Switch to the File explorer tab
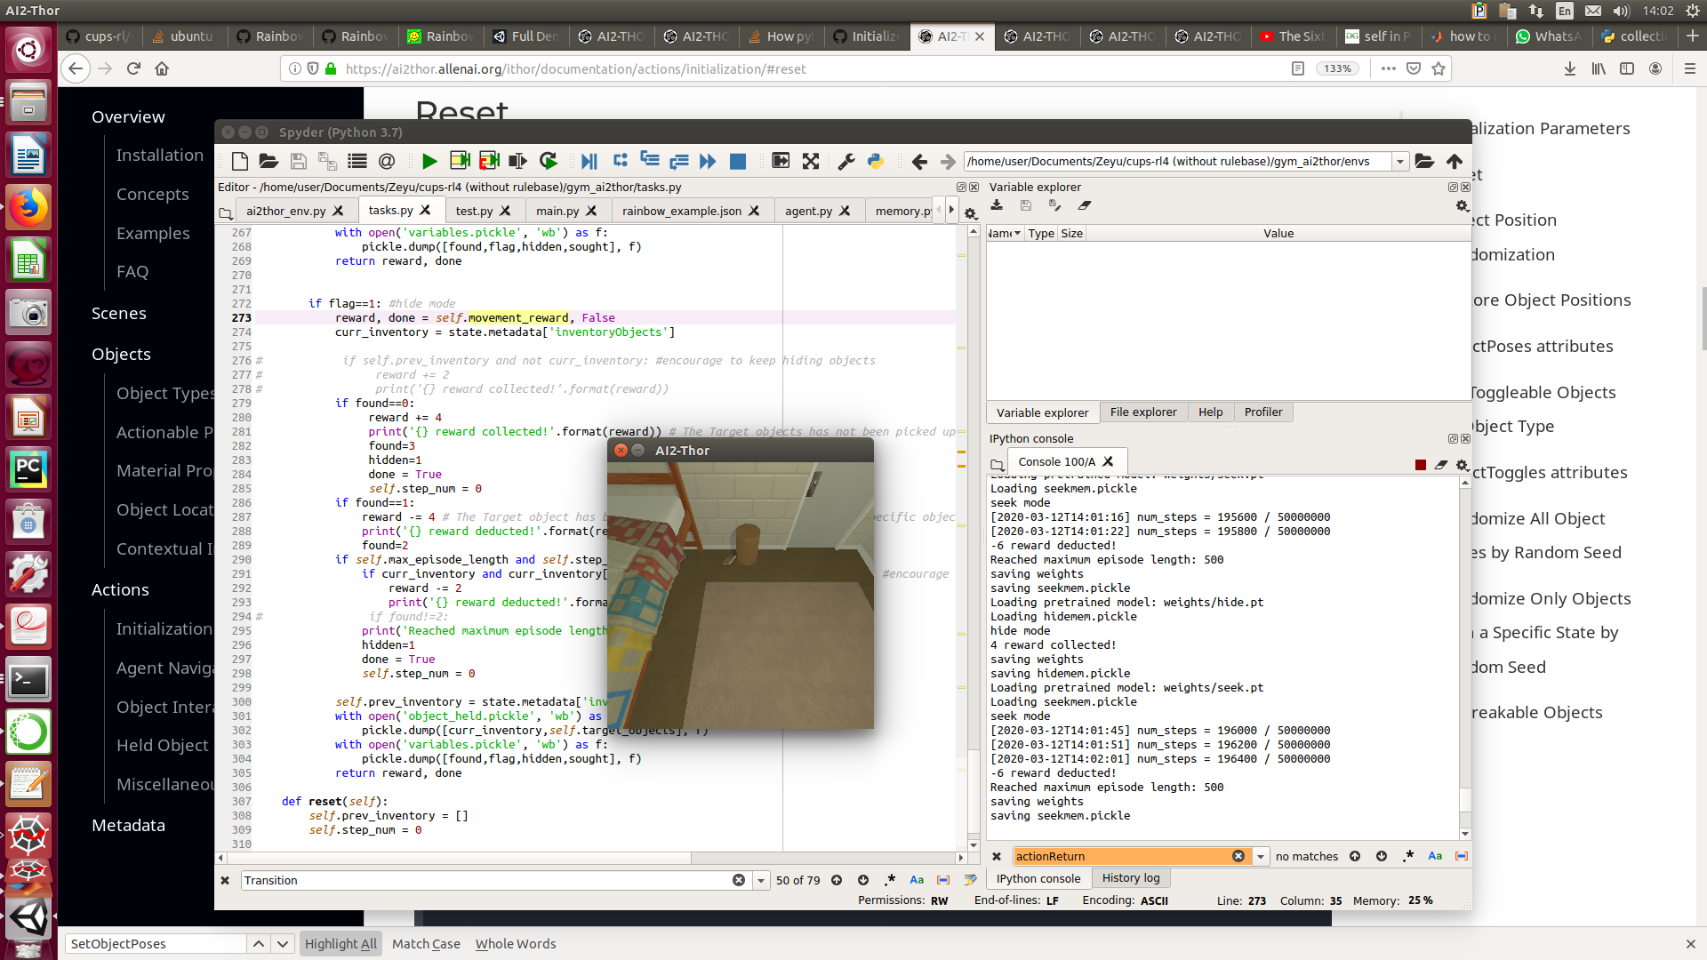1707x960 pixels. 1143,412
